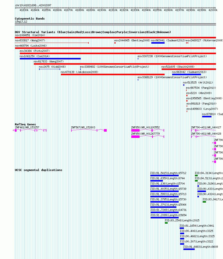Select duplication label %ID:91.6359|Length:9744

coord(168,179)
